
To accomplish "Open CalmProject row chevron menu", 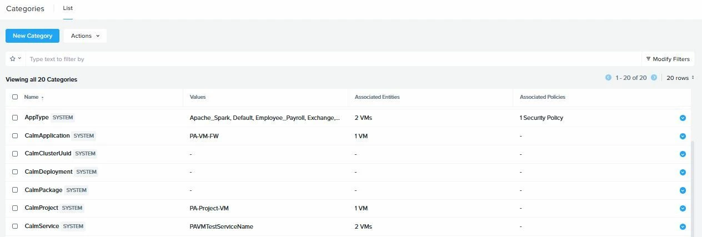I will 683,208.
